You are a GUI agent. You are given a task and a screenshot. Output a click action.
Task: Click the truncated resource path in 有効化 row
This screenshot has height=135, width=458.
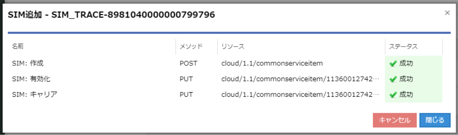[x=300, y=79]
